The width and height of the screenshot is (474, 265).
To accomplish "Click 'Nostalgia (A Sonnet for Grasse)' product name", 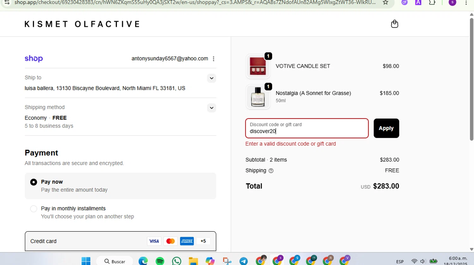I will [x=313, y=93].
